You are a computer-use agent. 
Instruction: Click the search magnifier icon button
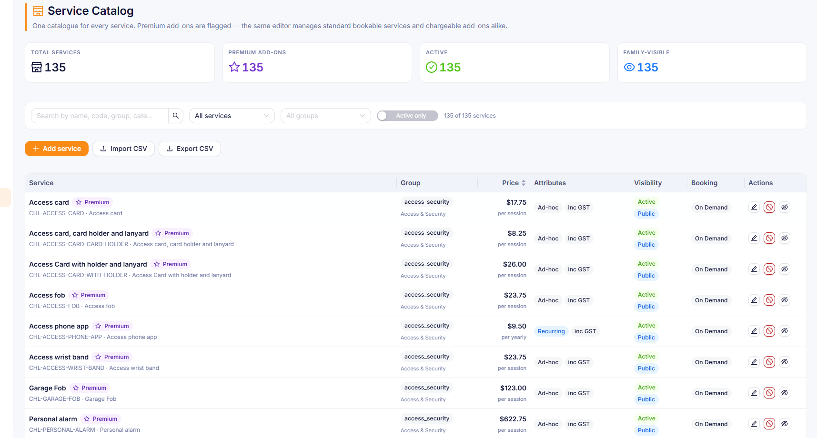176,116
